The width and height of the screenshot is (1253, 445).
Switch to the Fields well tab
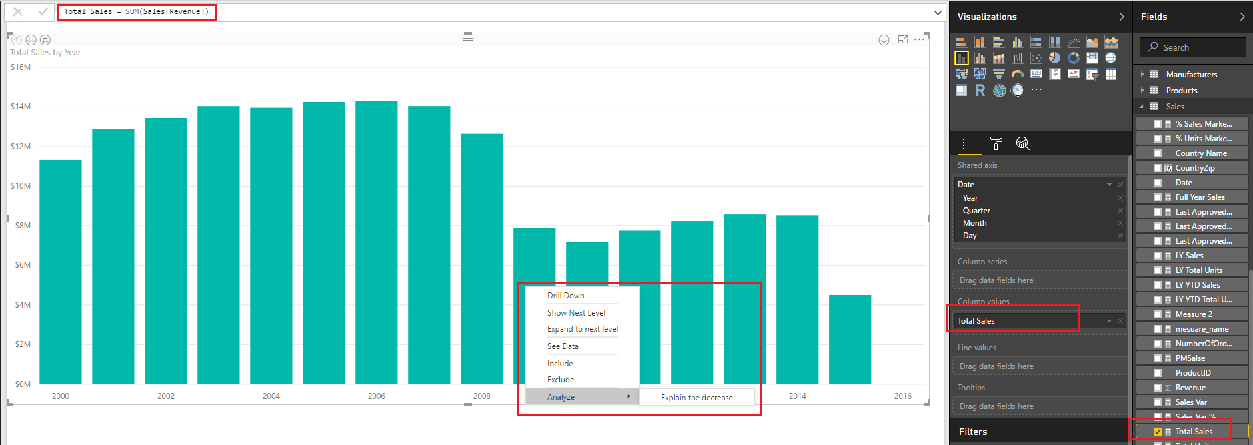970,143
